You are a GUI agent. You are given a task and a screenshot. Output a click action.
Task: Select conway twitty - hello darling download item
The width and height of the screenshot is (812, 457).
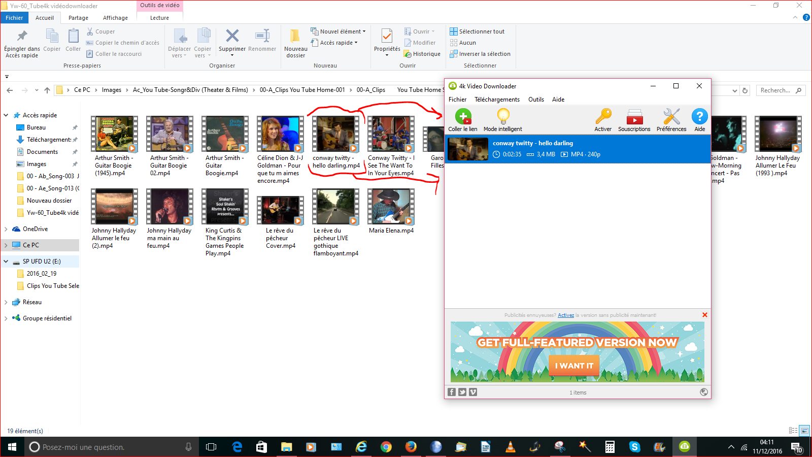pyautogui.click(x=578, y=149)
